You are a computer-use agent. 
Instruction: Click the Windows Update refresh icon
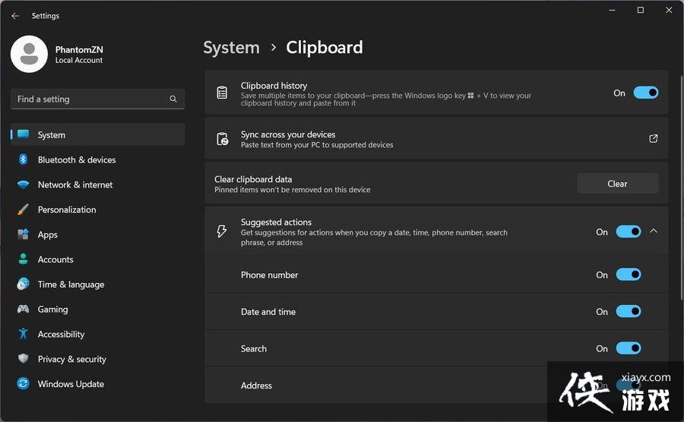coord(23,383)
